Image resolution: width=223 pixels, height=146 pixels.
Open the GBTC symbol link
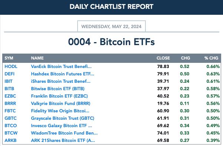10,118
